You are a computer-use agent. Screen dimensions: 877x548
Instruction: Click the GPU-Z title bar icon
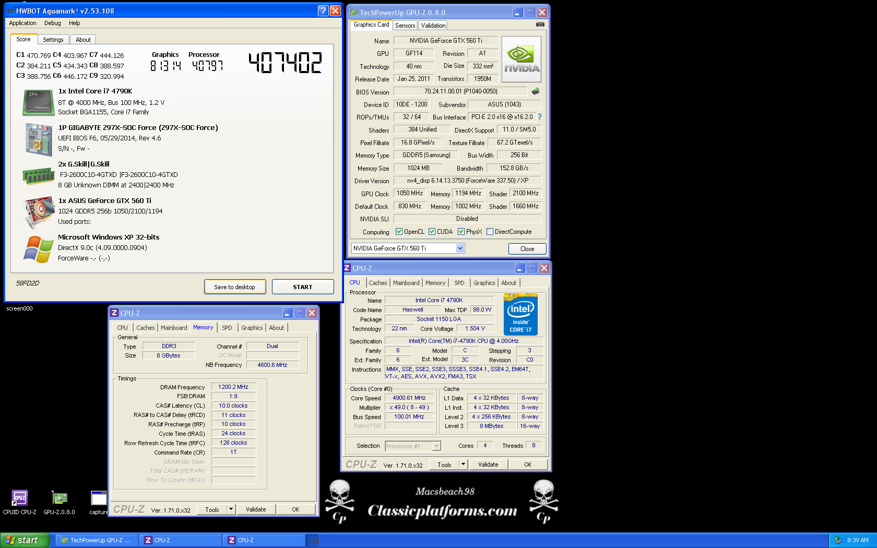353,12
